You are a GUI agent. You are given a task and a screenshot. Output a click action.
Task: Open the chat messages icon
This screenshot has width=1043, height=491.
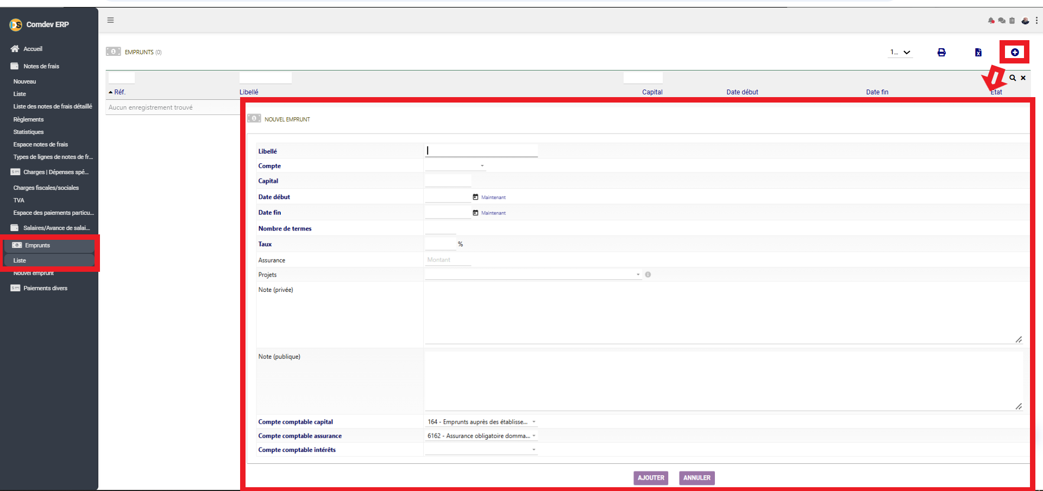pos(1002,21)
